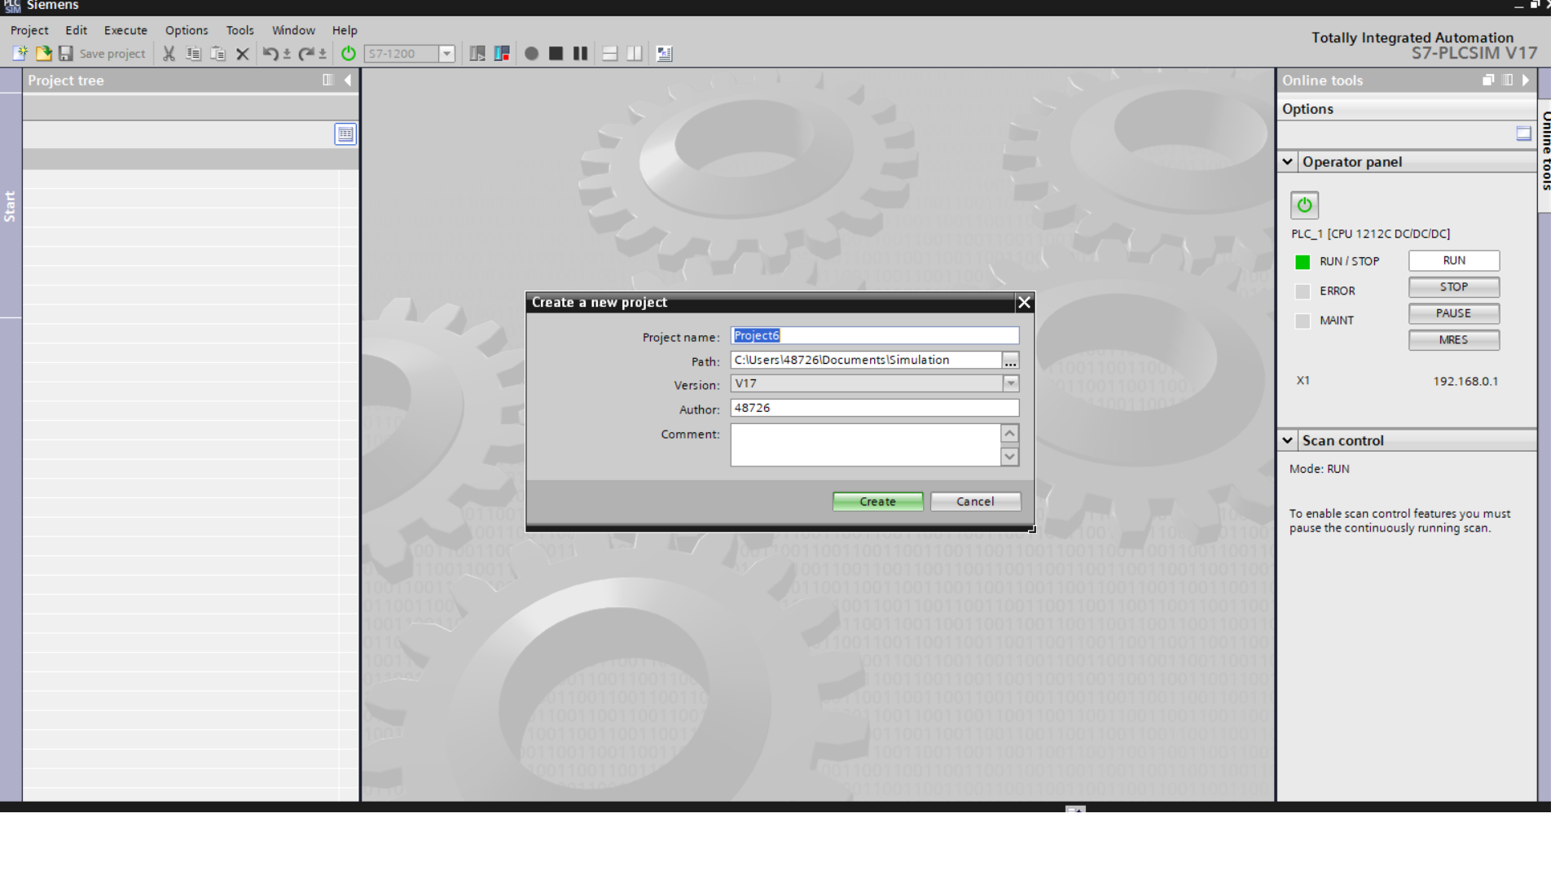
Task: Open the Window menu
Action: pyautogui.click(x=293, y=30)
